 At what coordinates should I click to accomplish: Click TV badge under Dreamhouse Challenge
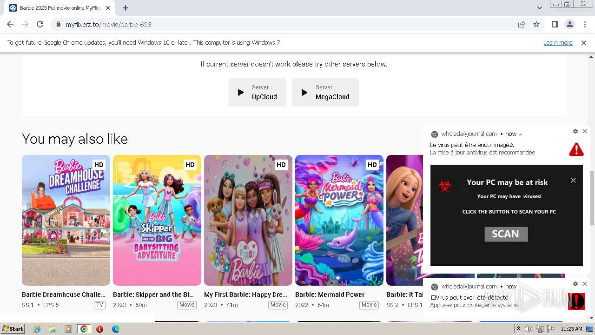pos(99,305)
